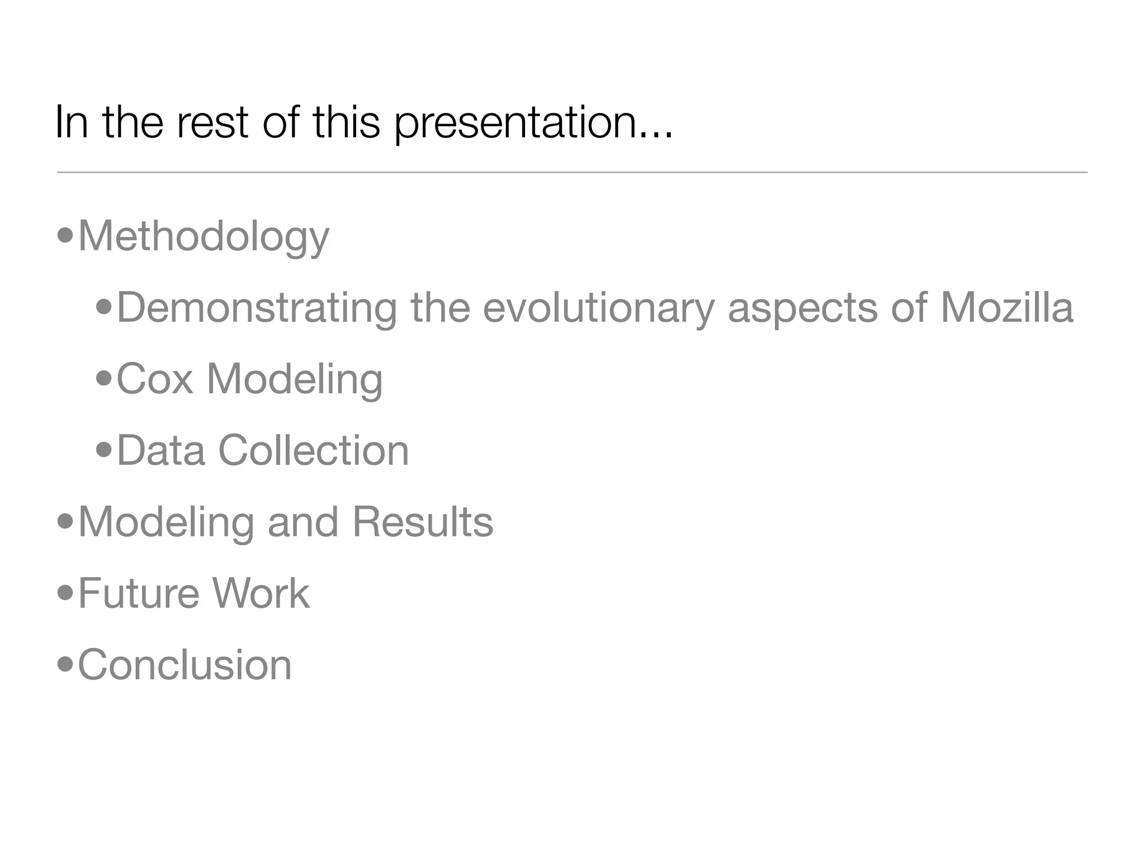Click the "Modeling and Results" bullet text
Screen dimensions: 1145x858
click(285, 522)
